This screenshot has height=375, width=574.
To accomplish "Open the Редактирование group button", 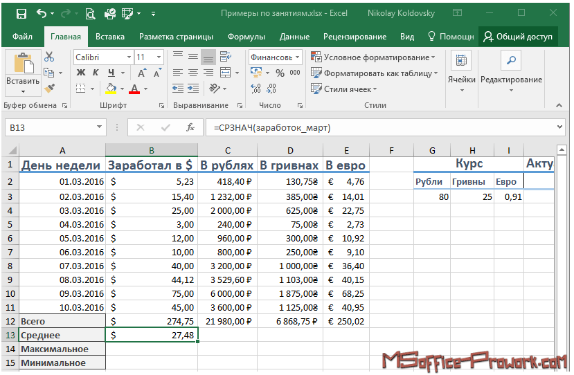I will click(x=511, y=72).
